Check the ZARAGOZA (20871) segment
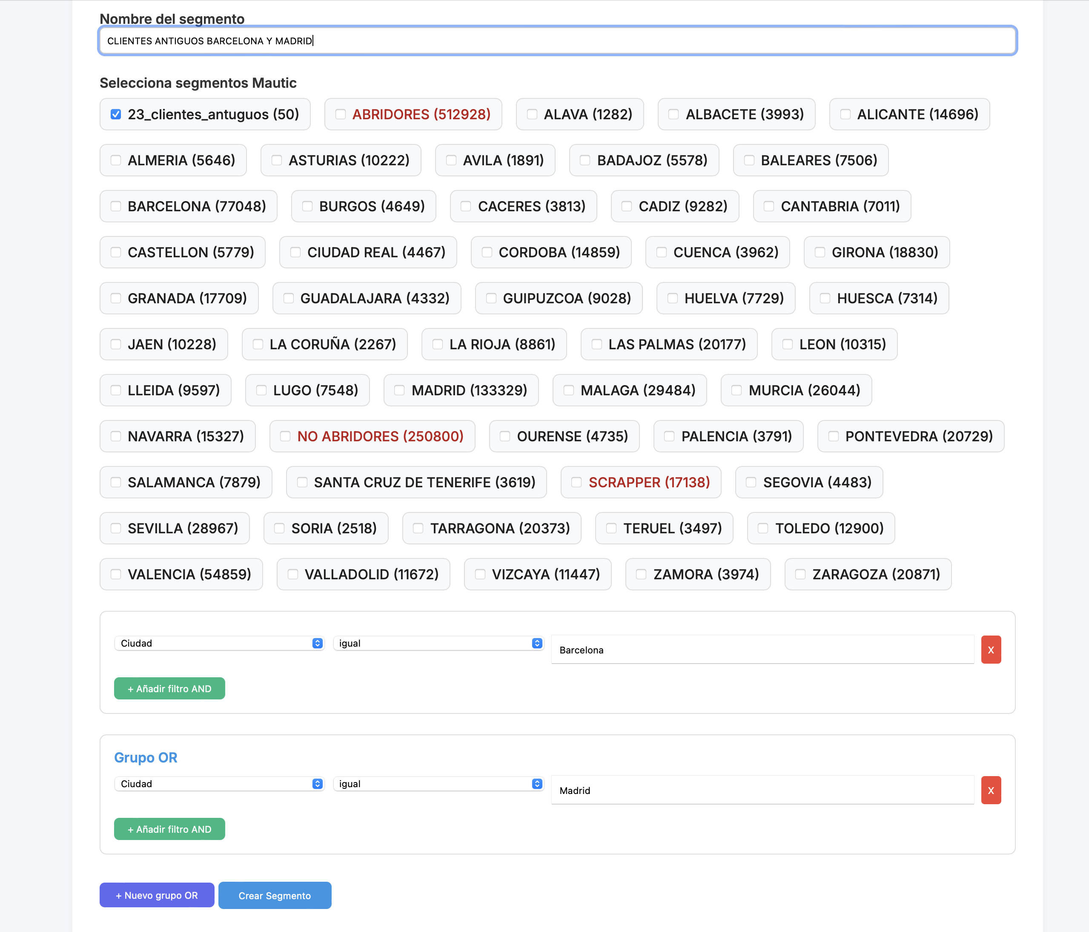Viewport: 1089px width, 932px height. click(800, 574)
